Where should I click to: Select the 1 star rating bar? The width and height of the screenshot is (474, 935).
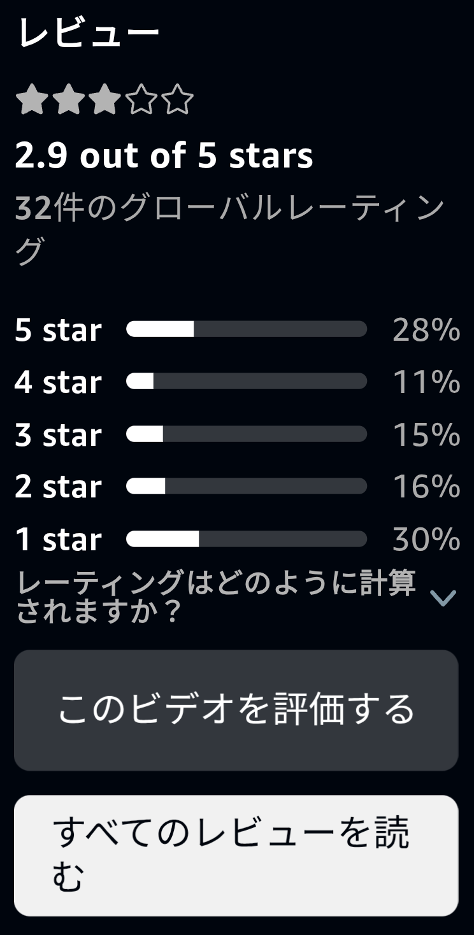coord(247,539)
